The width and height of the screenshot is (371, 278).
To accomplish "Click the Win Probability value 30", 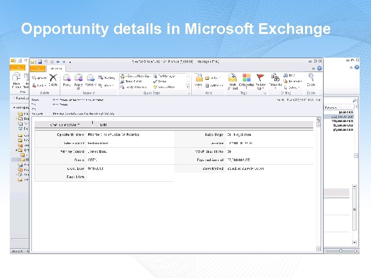I will pyautogui.click(x=229, y=151).
